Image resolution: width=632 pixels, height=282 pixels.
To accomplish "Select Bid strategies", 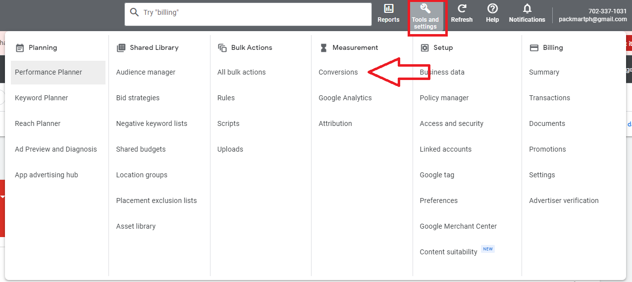I will pos(138,98).
